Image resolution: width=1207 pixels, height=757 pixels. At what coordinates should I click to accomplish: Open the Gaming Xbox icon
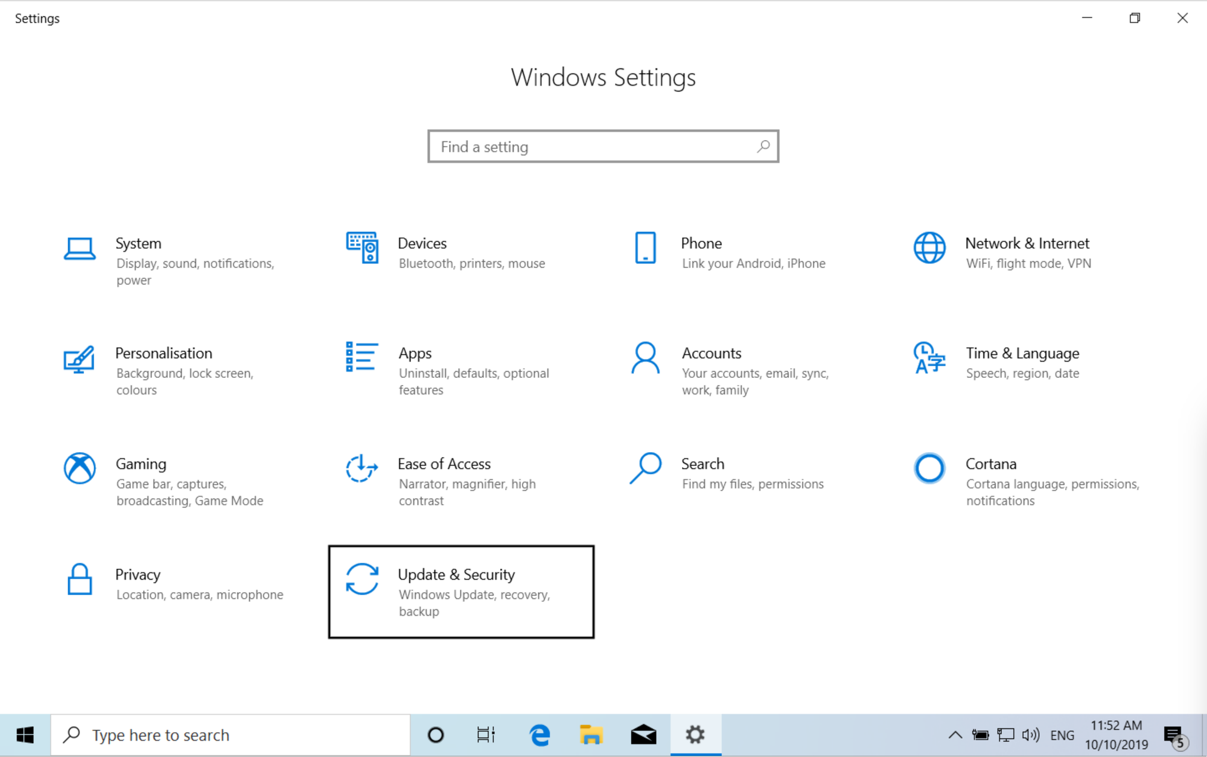tap(80, 468)
